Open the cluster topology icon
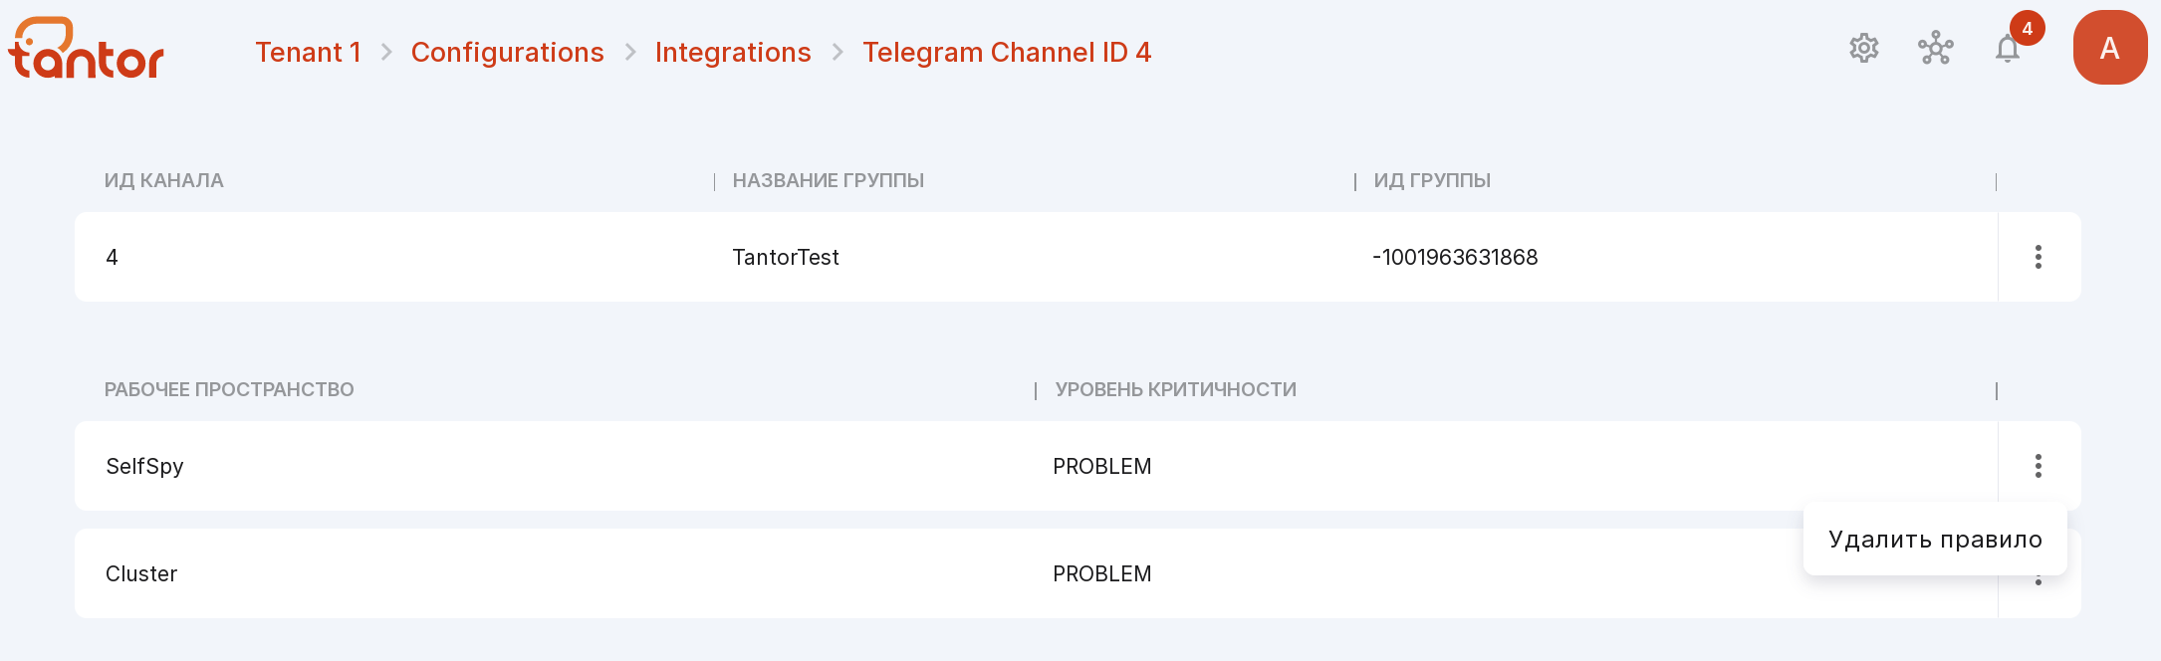2161x661 pixels. point(1935,48)
